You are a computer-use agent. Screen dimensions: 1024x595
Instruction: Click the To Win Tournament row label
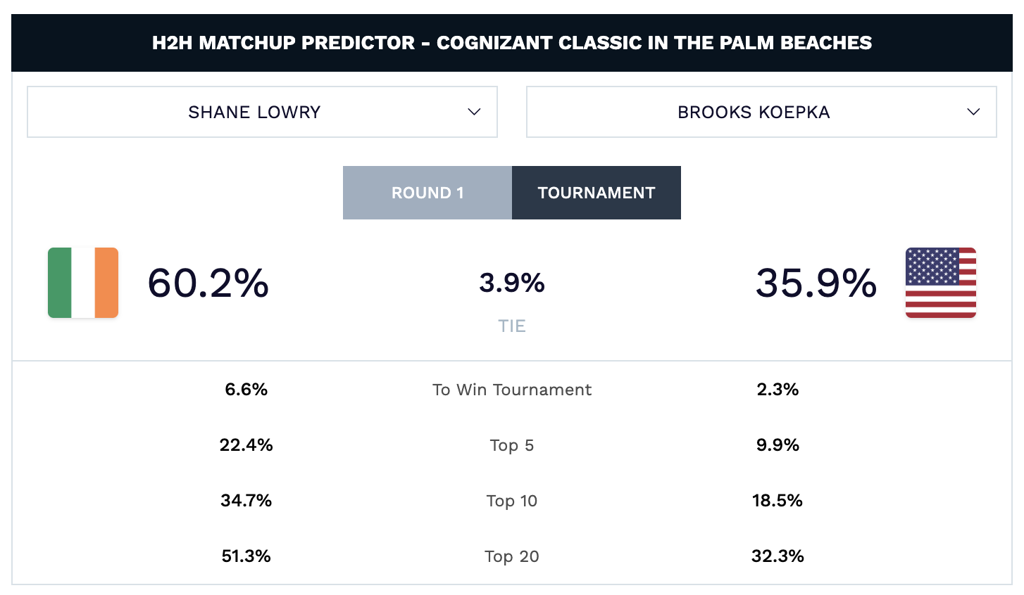[x=512, y=389]
